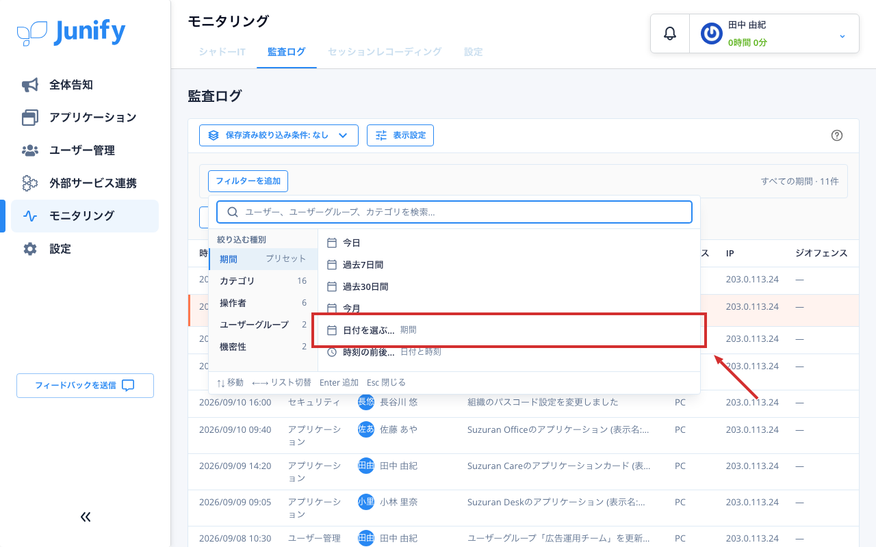Select モニタリング in sidebar
876x547 pixels.
click(85, 216)
